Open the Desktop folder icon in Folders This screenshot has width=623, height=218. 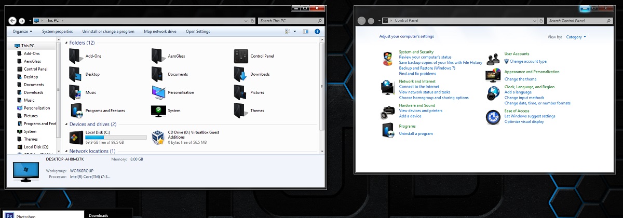(x=76, y=74)
